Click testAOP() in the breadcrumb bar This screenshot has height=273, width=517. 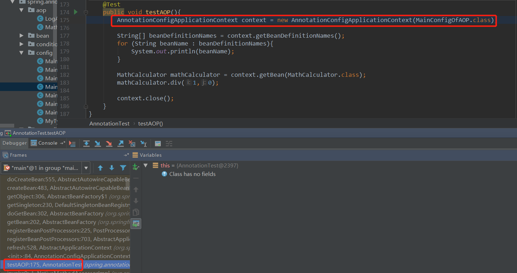150,123
